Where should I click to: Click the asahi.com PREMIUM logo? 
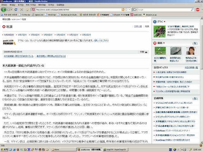9,42
